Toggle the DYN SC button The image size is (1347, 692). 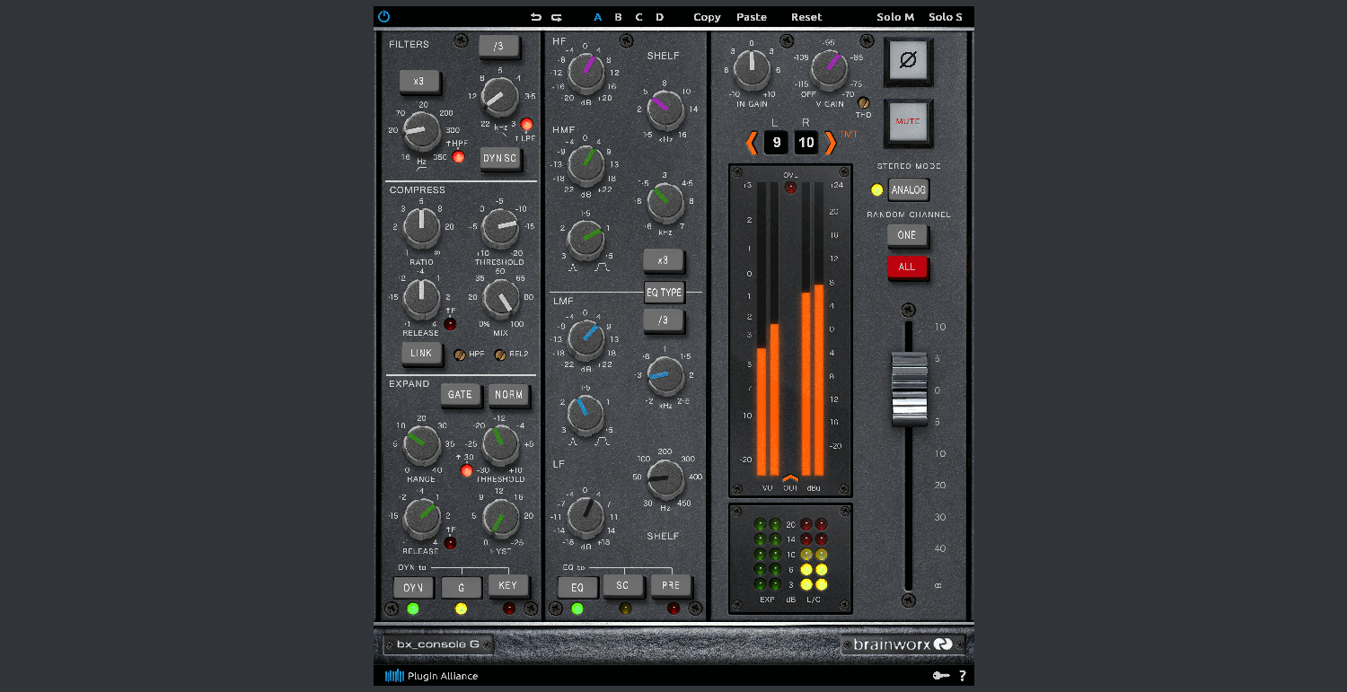pyautogui.click(x=500, y=159)
